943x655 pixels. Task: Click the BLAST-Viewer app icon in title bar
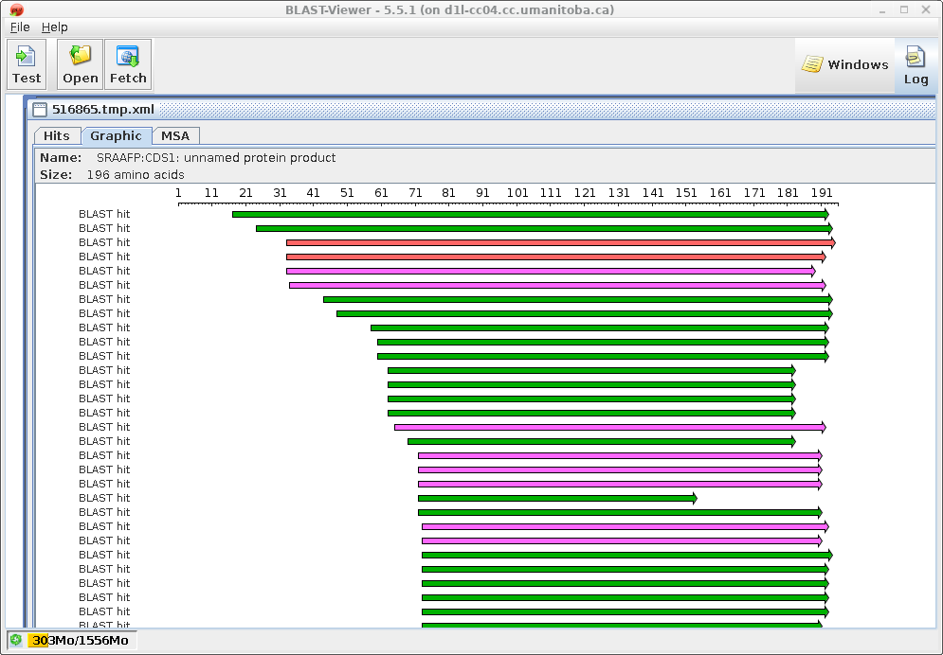tap(16, 10)
